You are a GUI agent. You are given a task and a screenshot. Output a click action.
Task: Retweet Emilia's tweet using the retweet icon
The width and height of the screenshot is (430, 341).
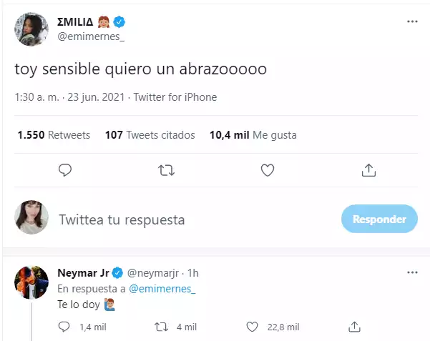(x=165, y=170)
